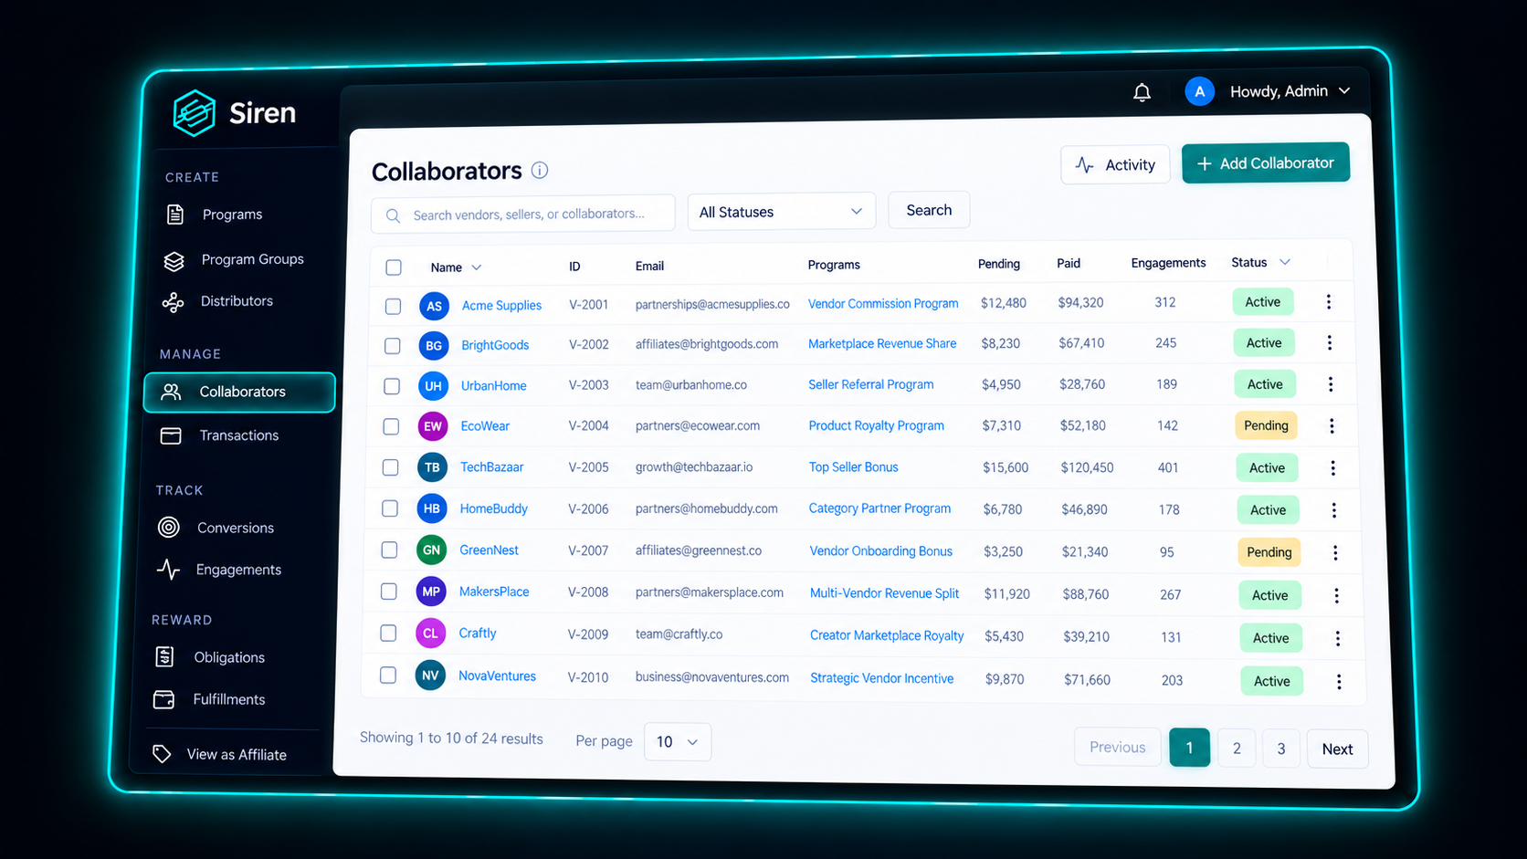Click the Siren logo icon
Viewport: 1527px width, 859px height.
[x=194, y=113]
